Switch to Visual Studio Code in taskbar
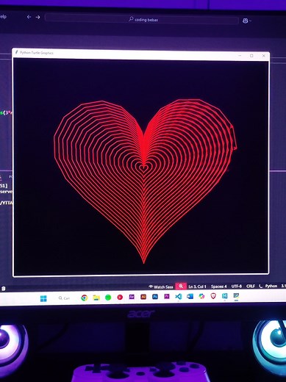 (179, 297)
